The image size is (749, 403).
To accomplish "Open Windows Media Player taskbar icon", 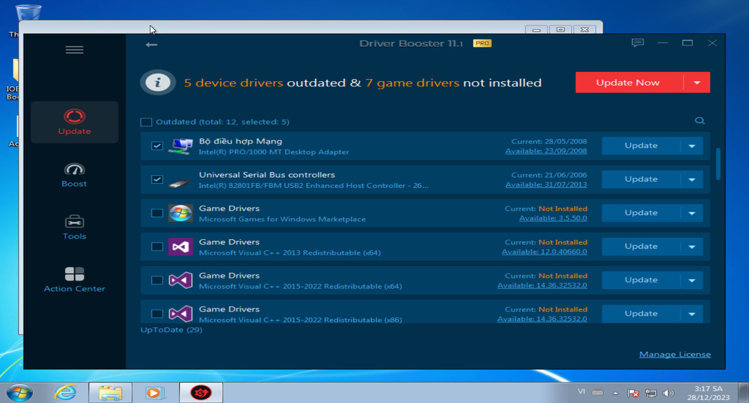I will point(155,392).
